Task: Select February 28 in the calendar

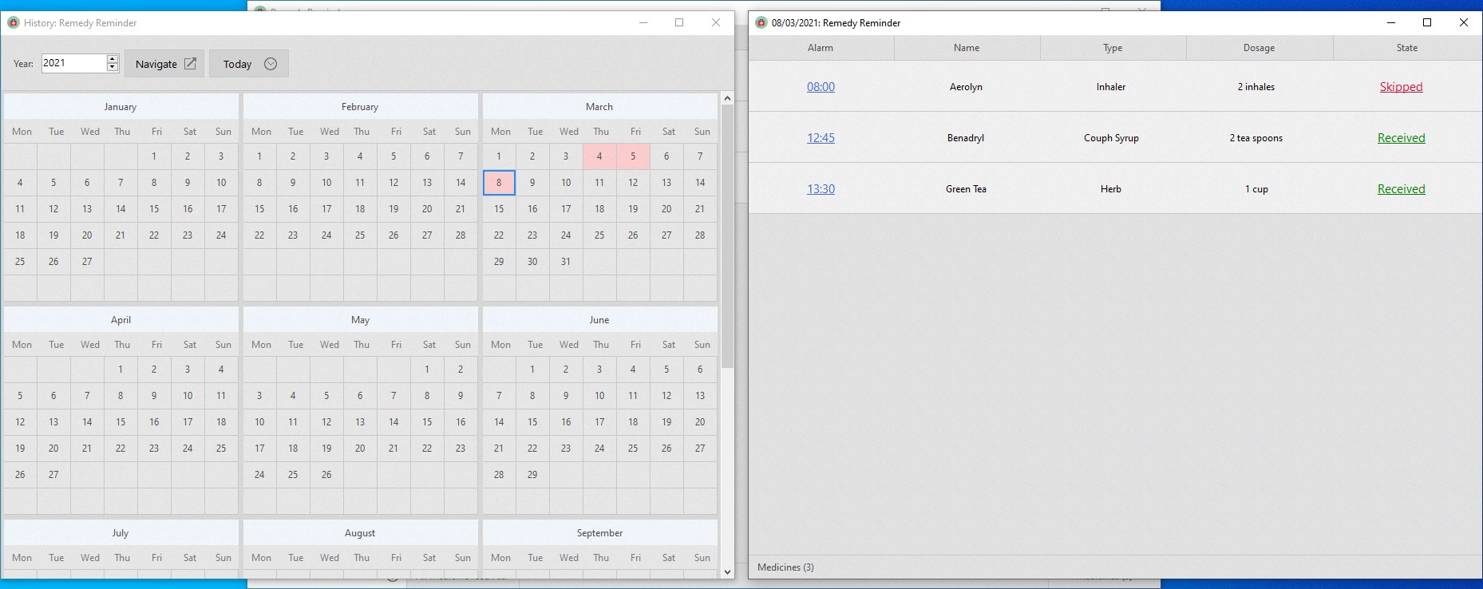Action: (461, 235)
